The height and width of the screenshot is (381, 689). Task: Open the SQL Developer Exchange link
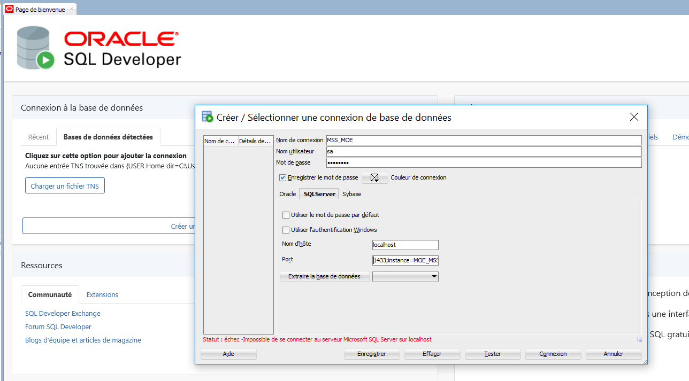coord(63,313)
